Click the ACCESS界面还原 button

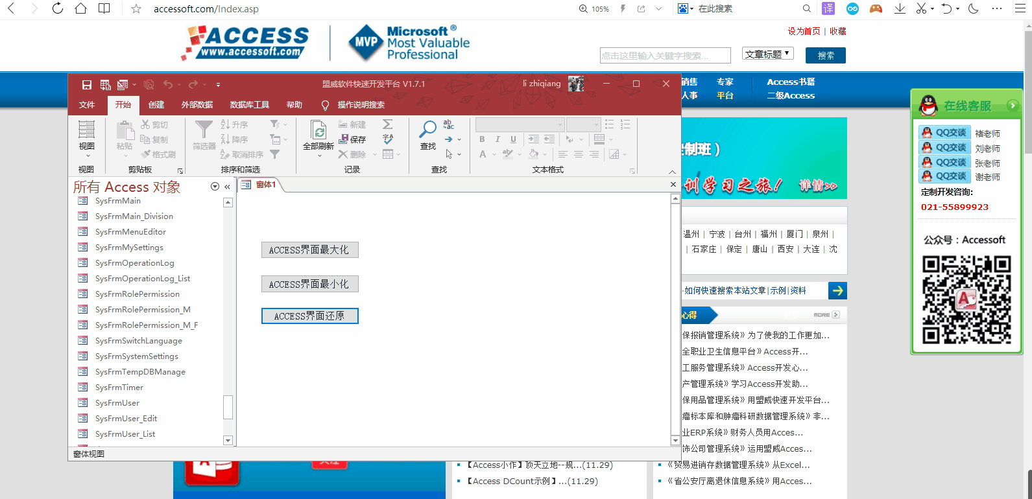click(310, 316)
